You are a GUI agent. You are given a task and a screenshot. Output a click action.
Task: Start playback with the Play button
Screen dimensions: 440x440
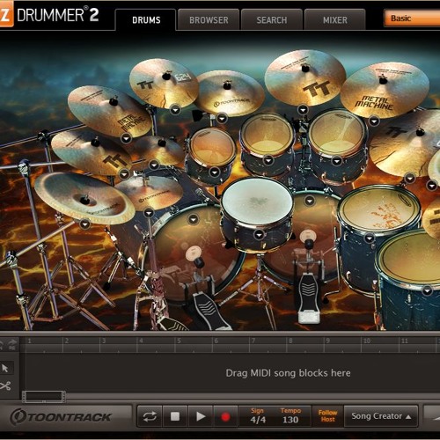201,416
